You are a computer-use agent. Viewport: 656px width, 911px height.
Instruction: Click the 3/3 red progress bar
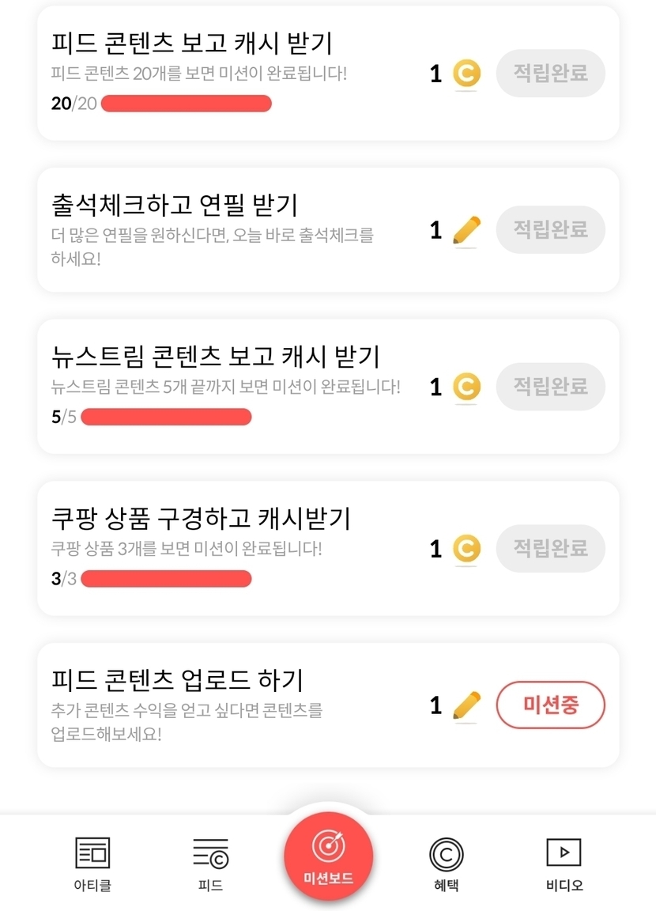pos(166,579)
